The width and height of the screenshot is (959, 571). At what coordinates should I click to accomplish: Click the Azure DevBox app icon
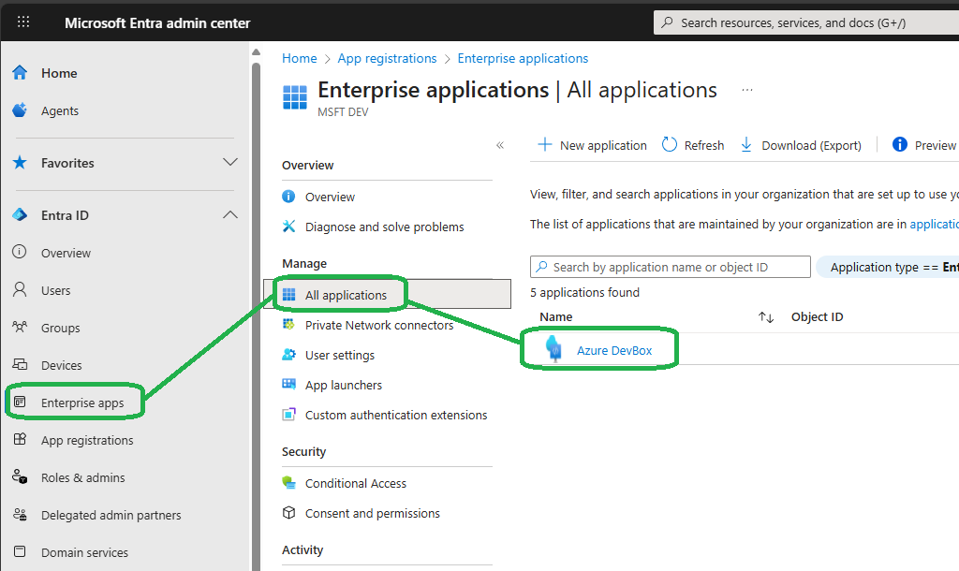554,350
